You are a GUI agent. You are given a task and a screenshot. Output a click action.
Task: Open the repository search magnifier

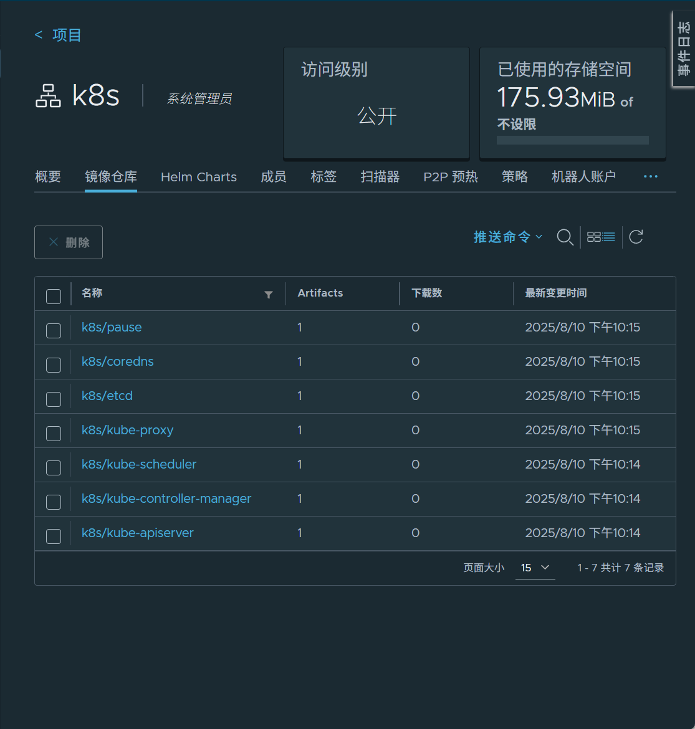tap(565, 237)
